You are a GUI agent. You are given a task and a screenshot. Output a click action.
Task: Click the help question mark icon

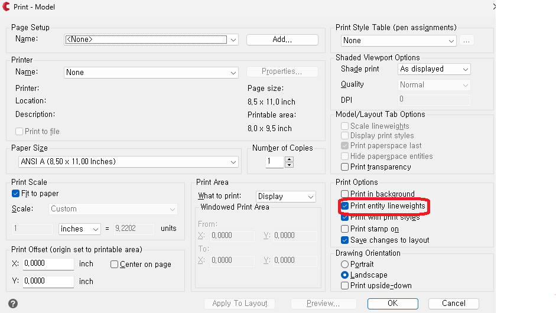point(13,304)
